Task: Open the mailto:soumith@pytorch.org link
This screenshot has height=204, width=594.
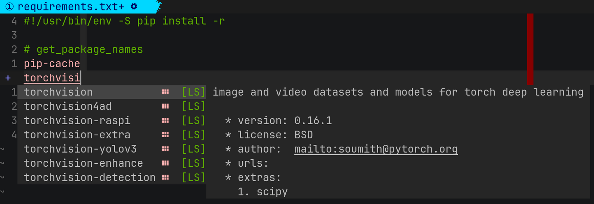Action: 376,149
